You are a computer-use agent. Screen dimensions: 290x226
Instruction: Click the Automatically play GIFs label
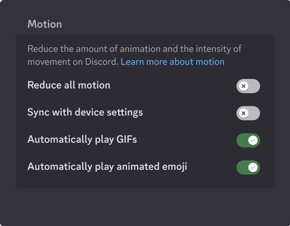point(82,139)
